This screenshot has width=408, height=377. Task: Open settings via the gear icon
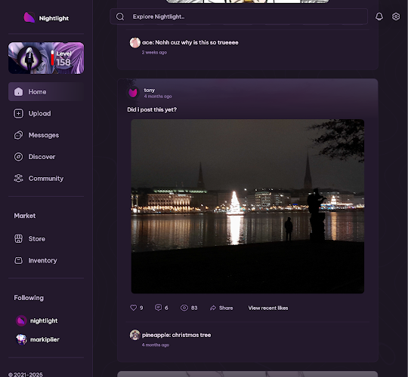[x=396, y=17]
